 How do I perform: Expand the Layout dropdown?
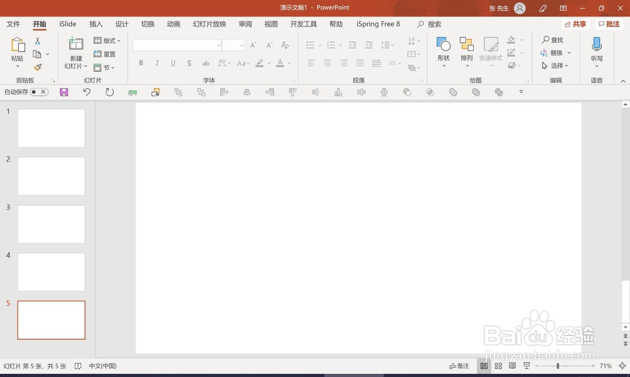coord(107,40)
